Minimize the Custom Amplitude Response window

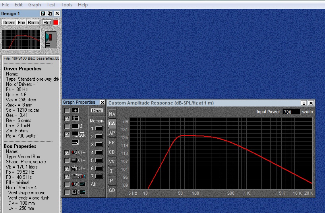(x=304, y=103)
